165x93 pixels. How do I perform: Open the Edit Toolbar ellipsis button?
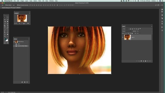(7, 36)
